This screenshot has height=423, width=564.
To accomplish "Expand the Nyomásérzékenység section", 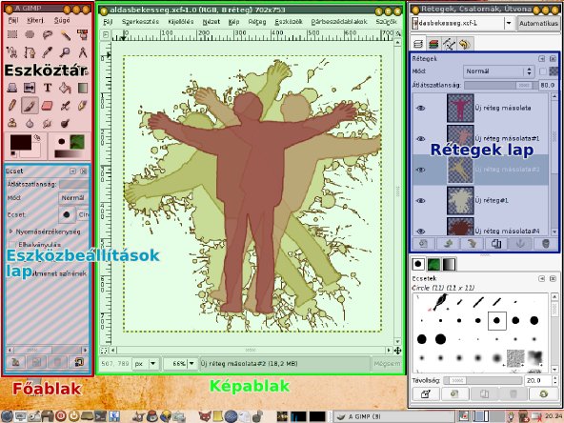I will click(10, 232).
